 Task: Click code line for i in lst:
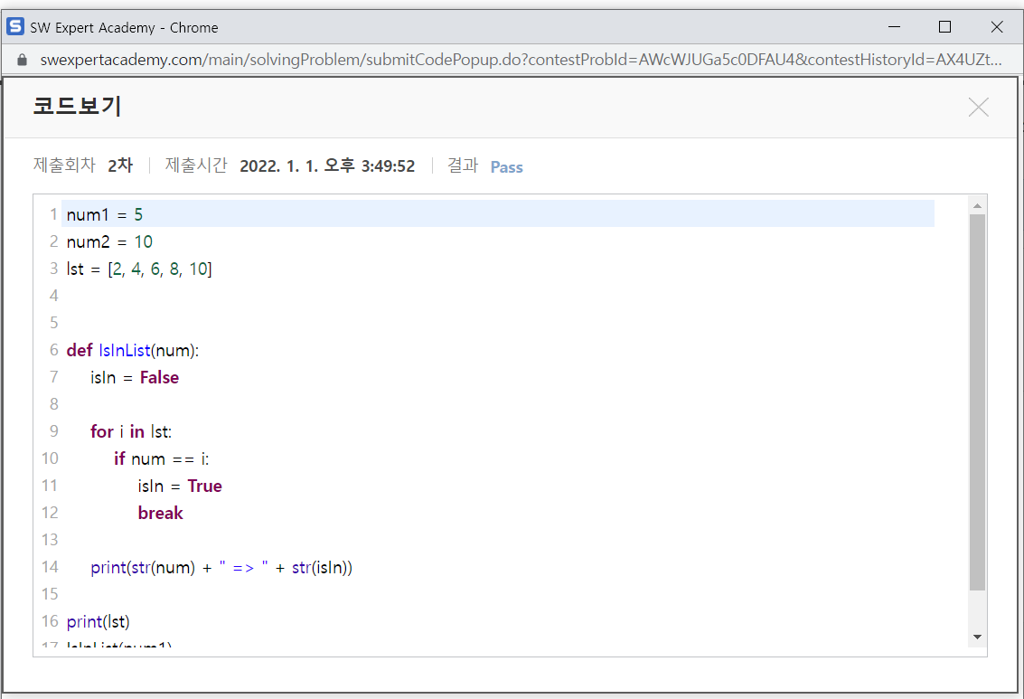point(131,432)
